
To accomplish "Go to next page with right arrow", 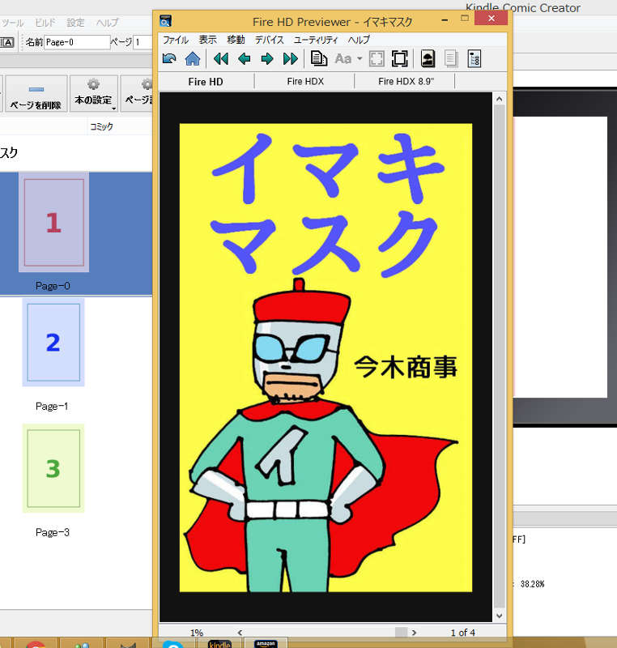I will tap(267, 58).
